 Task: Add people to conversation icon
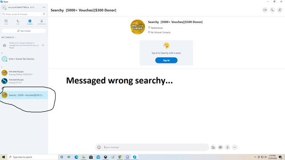tap(280, 10)
